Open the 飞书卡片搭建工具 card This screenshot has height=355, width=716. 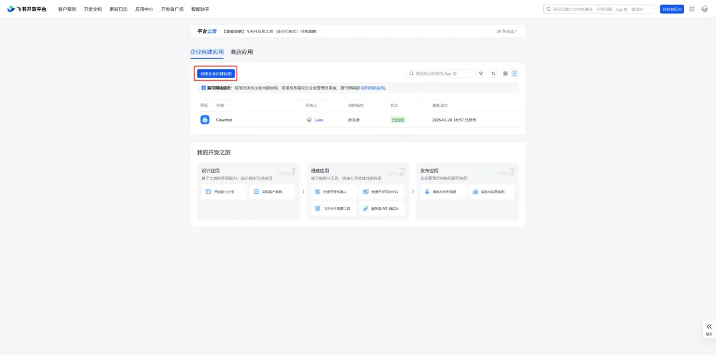coord(333,209)
